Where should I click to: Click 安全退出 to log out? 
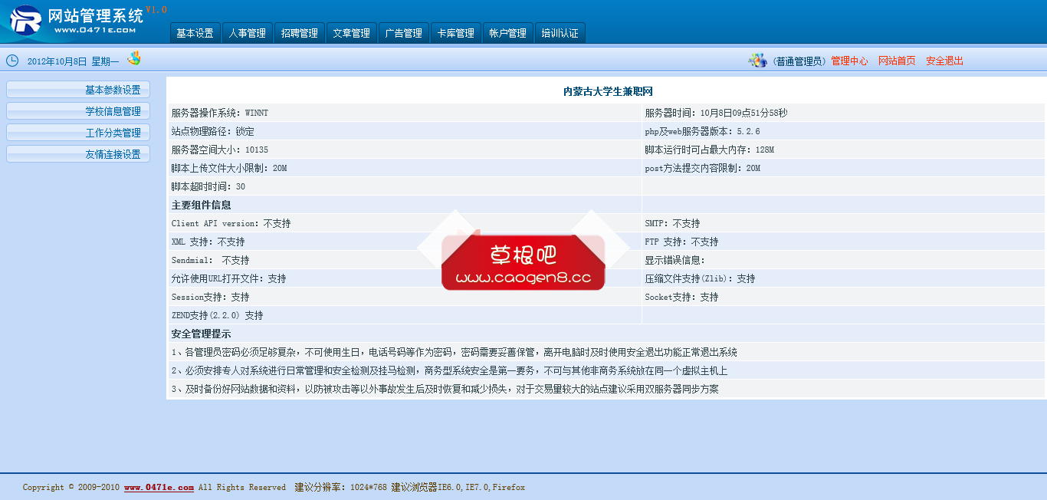click(x=944, y=61)
